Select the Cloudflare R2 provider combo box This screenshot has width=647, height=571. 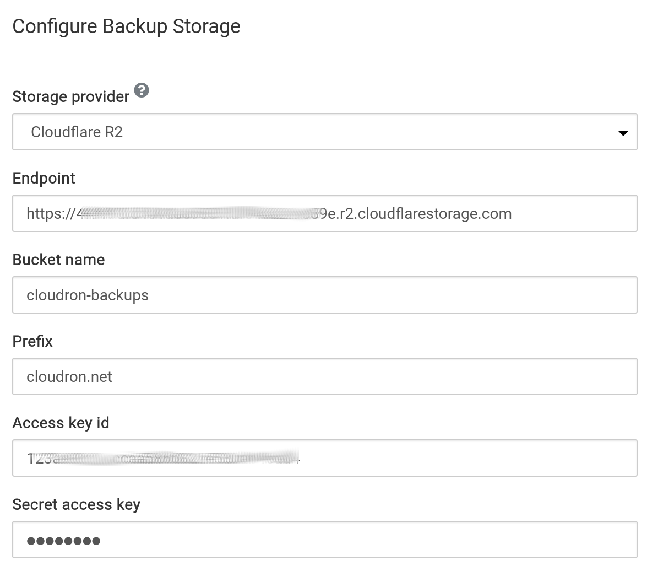[x=324, y=132]
